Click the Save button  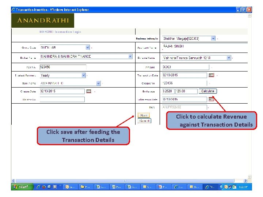144,115
